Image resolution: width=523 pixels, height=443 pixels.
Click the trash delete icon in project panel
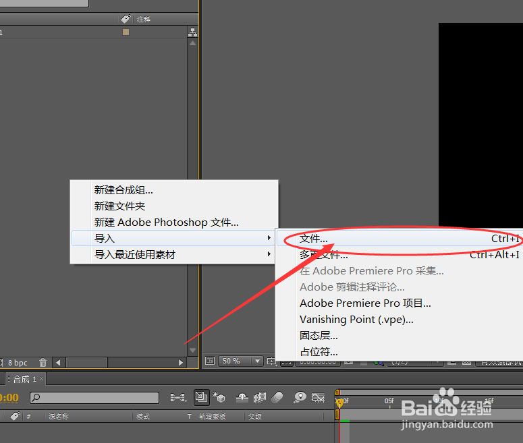pos(43,362)
